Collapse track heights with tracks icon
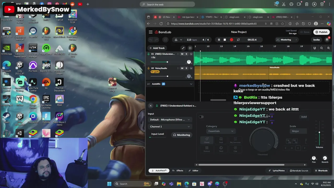Image resolution: width=334 pixels, height=188 pixels. 190,48
